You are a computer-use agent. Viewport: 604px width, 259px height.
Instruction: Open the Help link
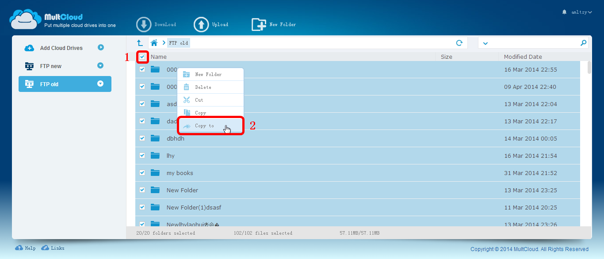(30, 248)
